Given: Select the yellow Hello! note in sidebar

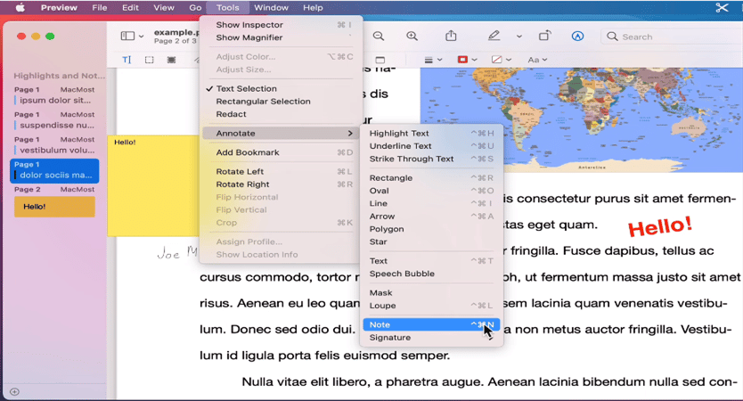Looking at the screenshot, I should (54, 207).
